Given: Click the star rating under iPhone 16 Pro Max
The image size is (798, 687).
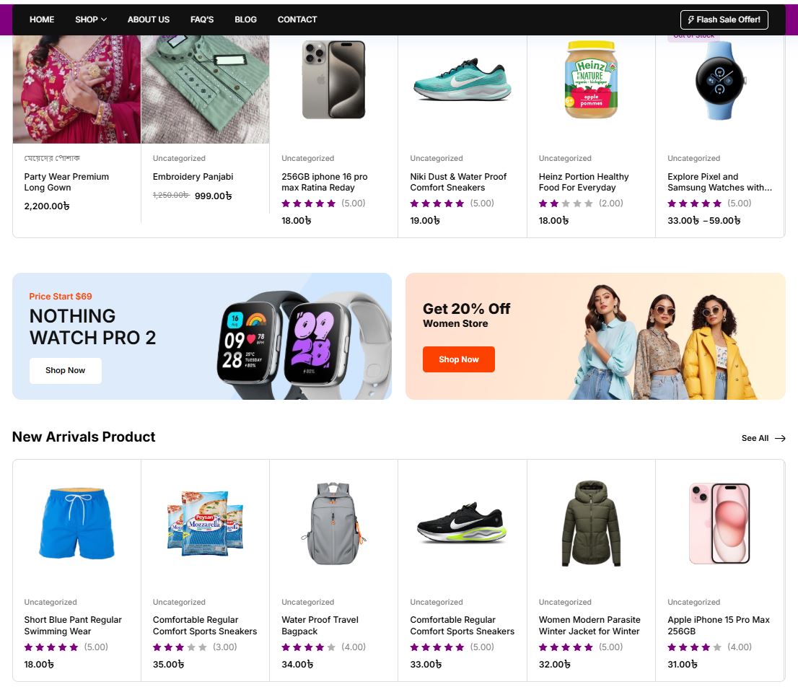Looking at the screenshot, I should tap(309, 204).
